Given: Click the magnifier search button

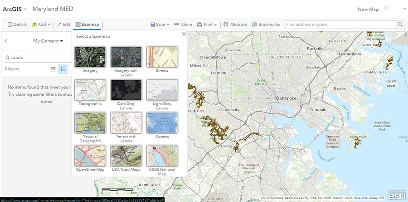Looking at the screenshot, I should (x=400, y=25).
